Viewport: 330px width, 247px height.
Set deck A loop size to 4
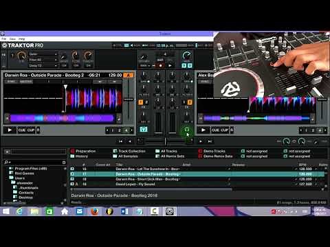click(x=126, y=130)
